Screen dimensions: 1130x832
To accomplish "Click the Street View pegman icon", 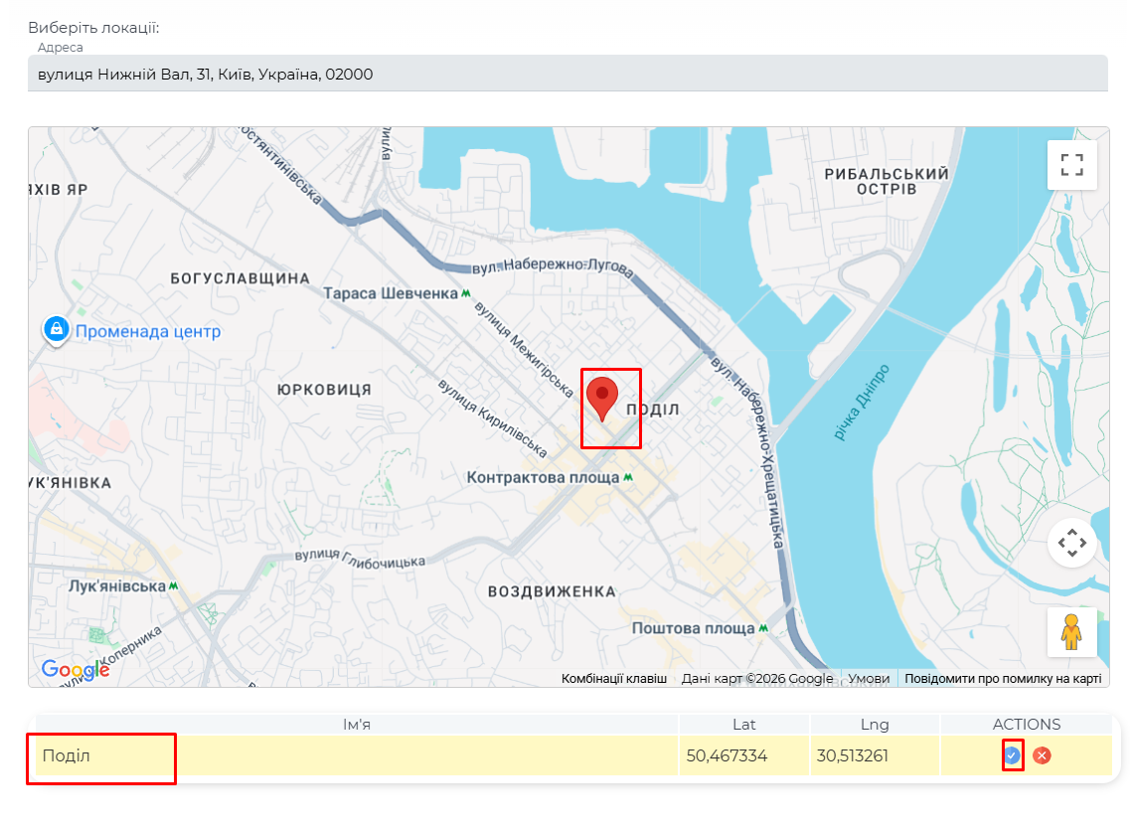I will click(x=1071, y=632).
